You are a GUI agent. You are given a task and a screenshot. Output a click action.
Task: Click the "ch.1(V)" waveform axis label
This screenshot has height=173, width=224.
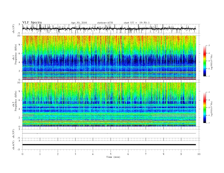click(14, 29)
